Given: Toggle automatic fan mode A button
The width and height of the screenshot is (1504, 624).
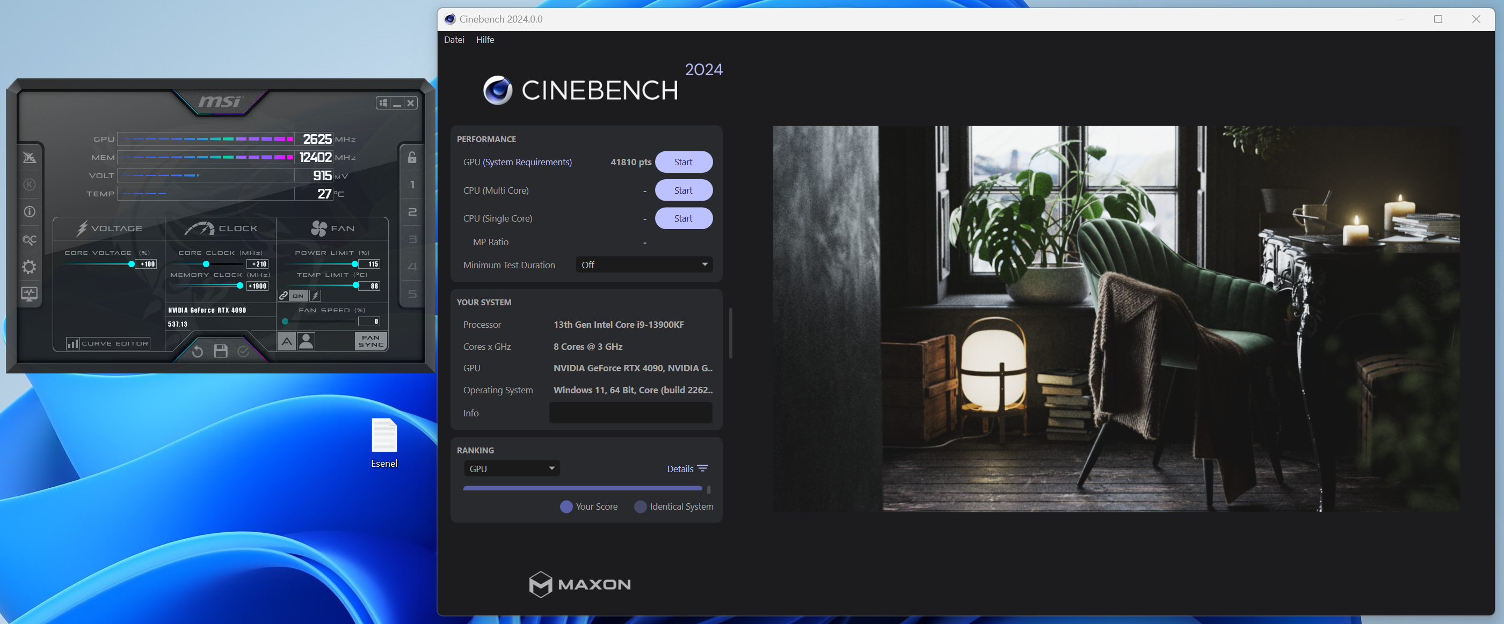Looking at the screenshot, I should click(286, 341).
